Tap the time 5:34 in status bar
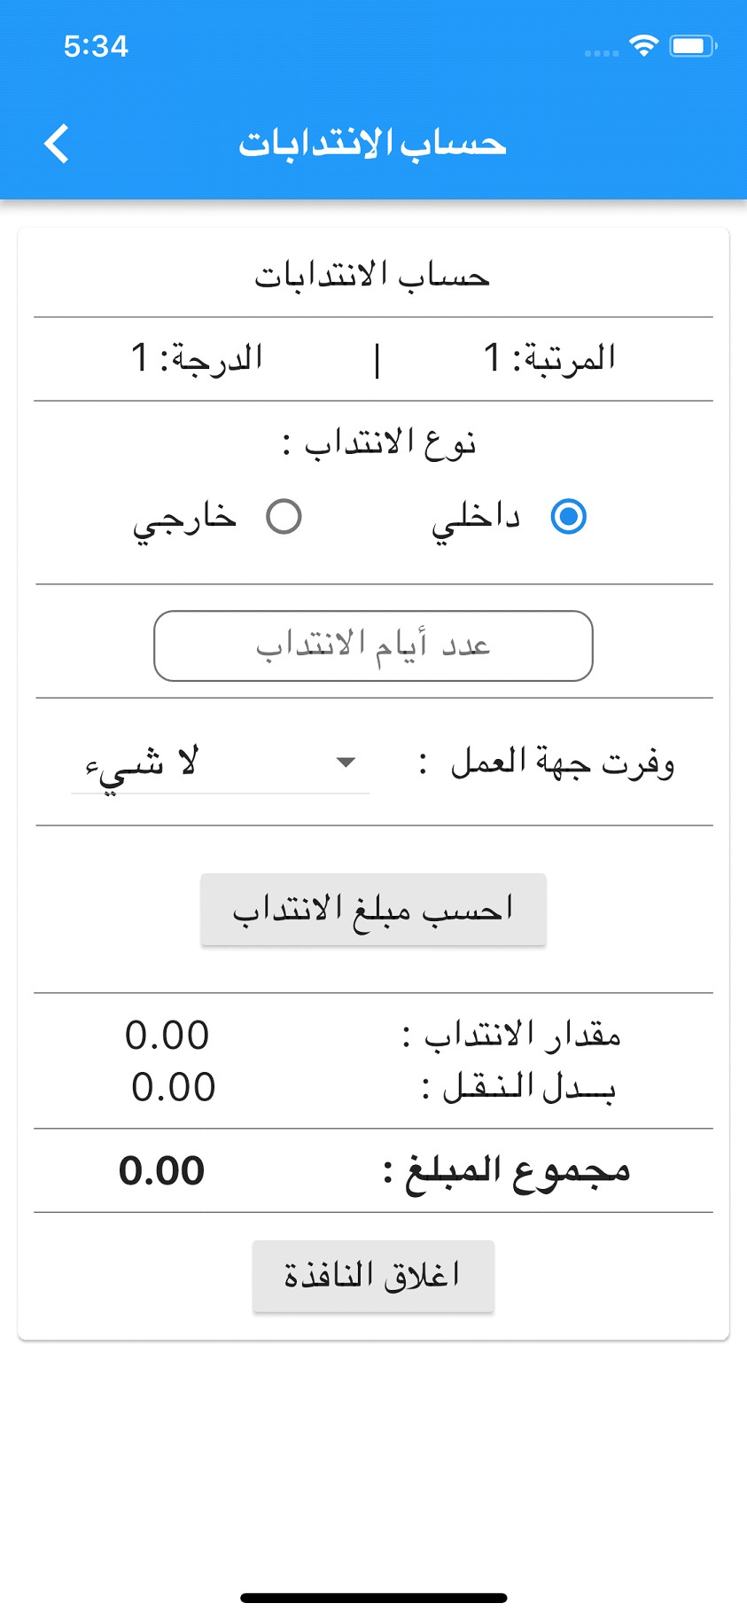The image size is (747, 1619). tap(96, 46)
